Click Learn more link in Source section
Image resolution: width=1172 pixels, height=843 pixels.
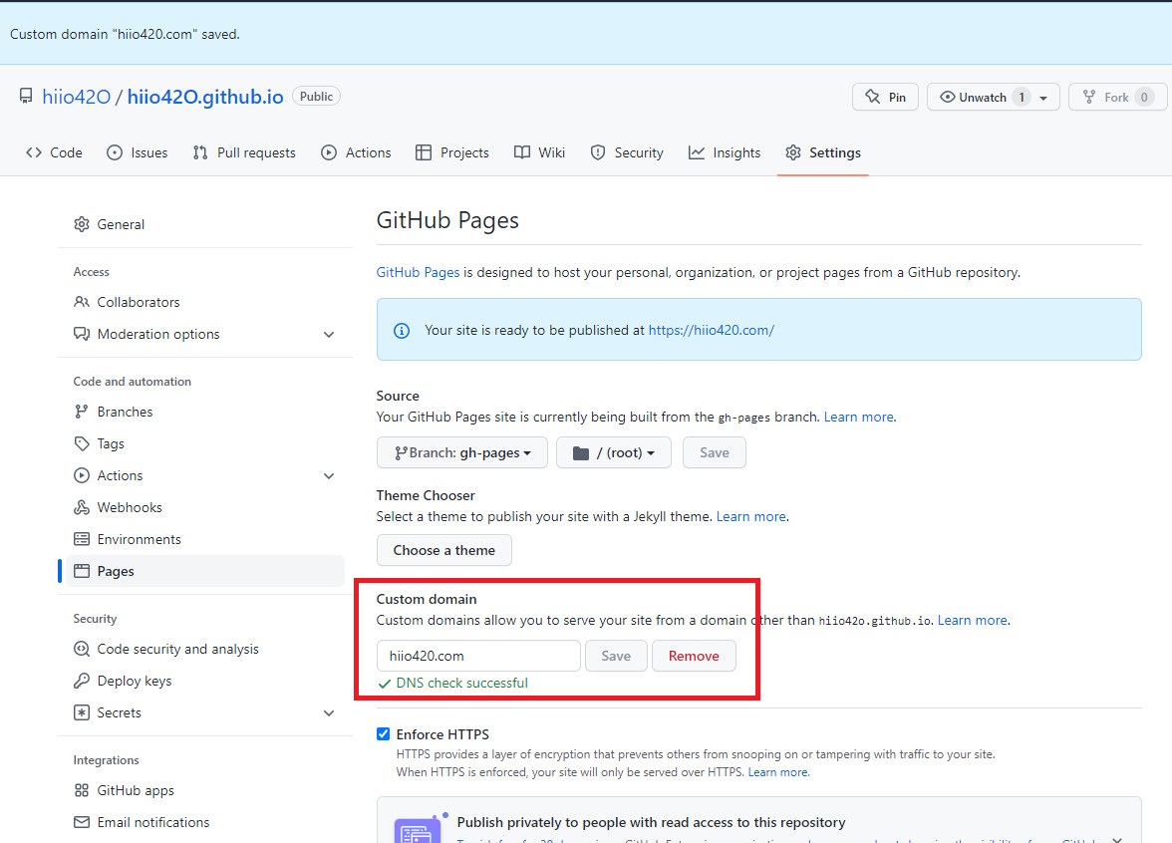coord(858,417)
